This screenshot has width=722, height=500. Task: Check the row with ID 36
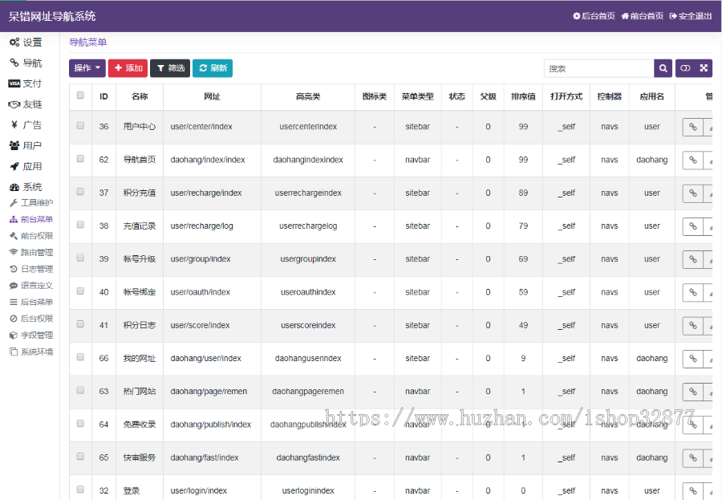coord(80,125)
